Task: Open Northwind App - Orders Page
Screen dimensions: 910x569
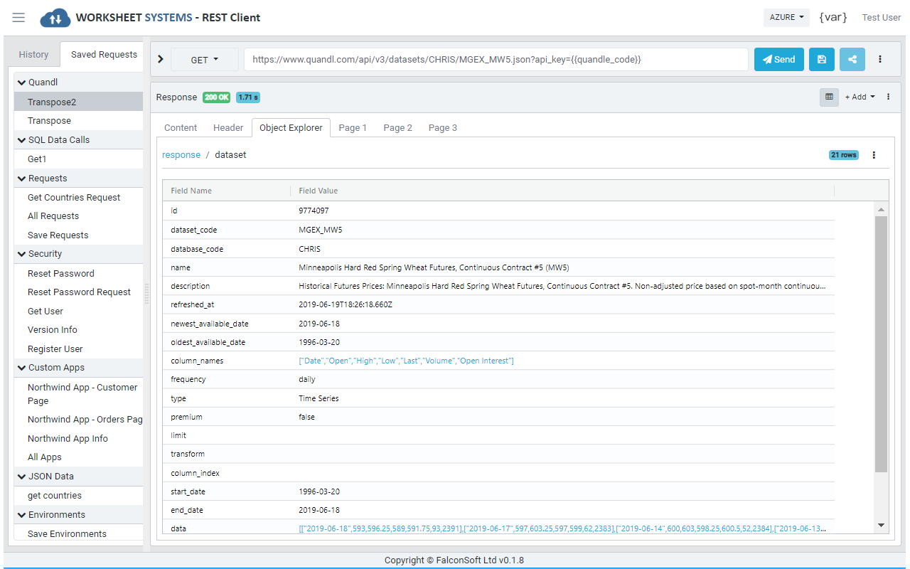Action: [x=78, y=419]
